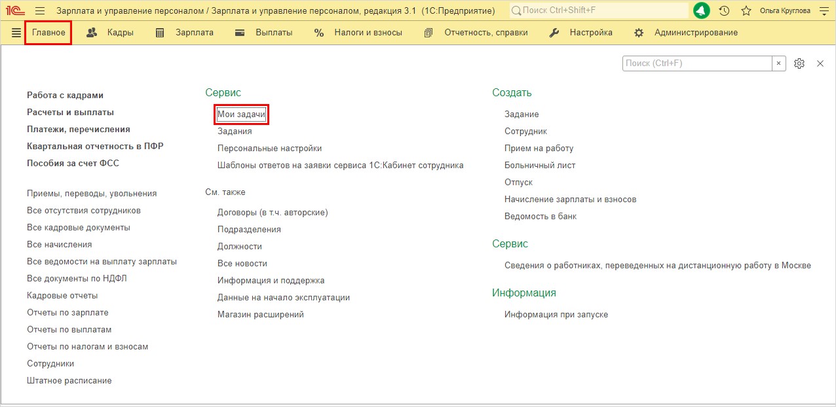Open the Настройка section
This screenshot has width=836, height=407.
point(591,33)
